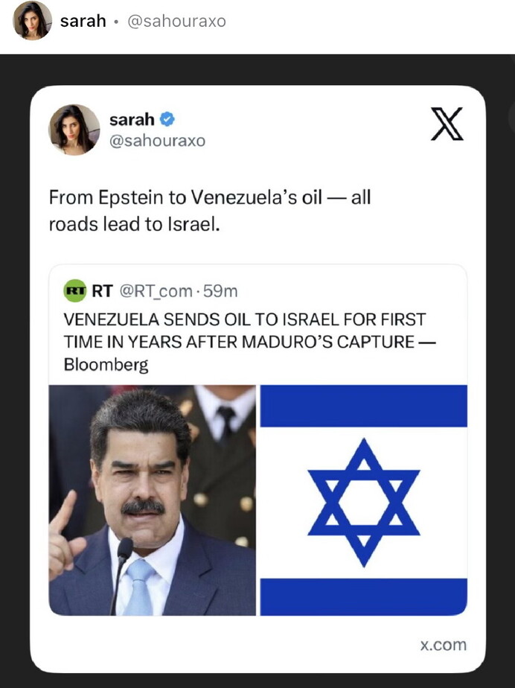Click the blue verified badge
The height and width of the screenshot is (688, 515).
pos(167,119)
